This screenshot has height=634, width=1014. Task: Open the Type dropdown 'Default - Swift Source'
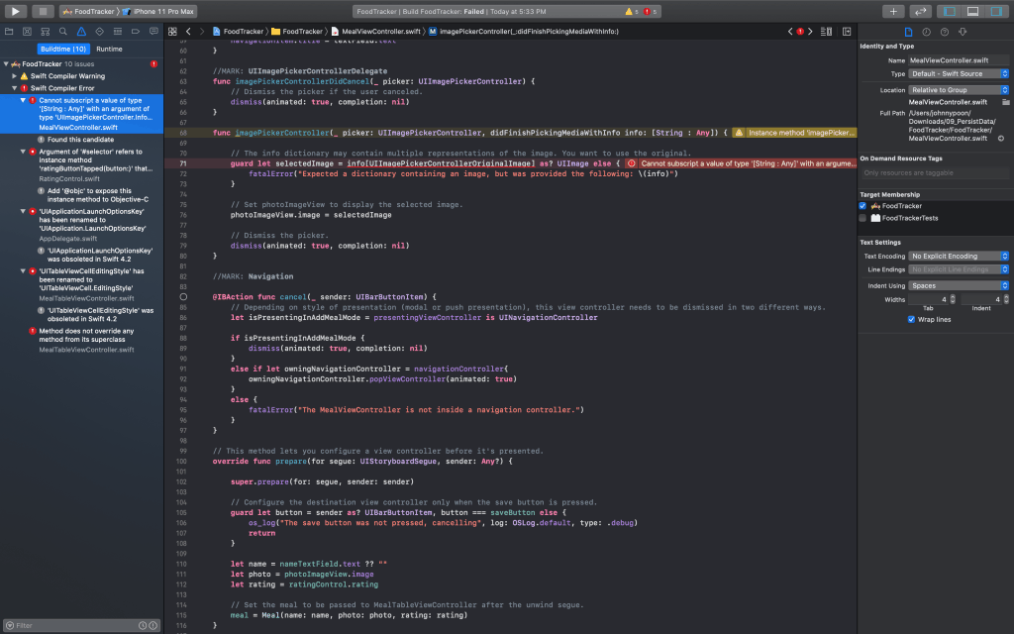pyautogui.click(x=959, y=73)
